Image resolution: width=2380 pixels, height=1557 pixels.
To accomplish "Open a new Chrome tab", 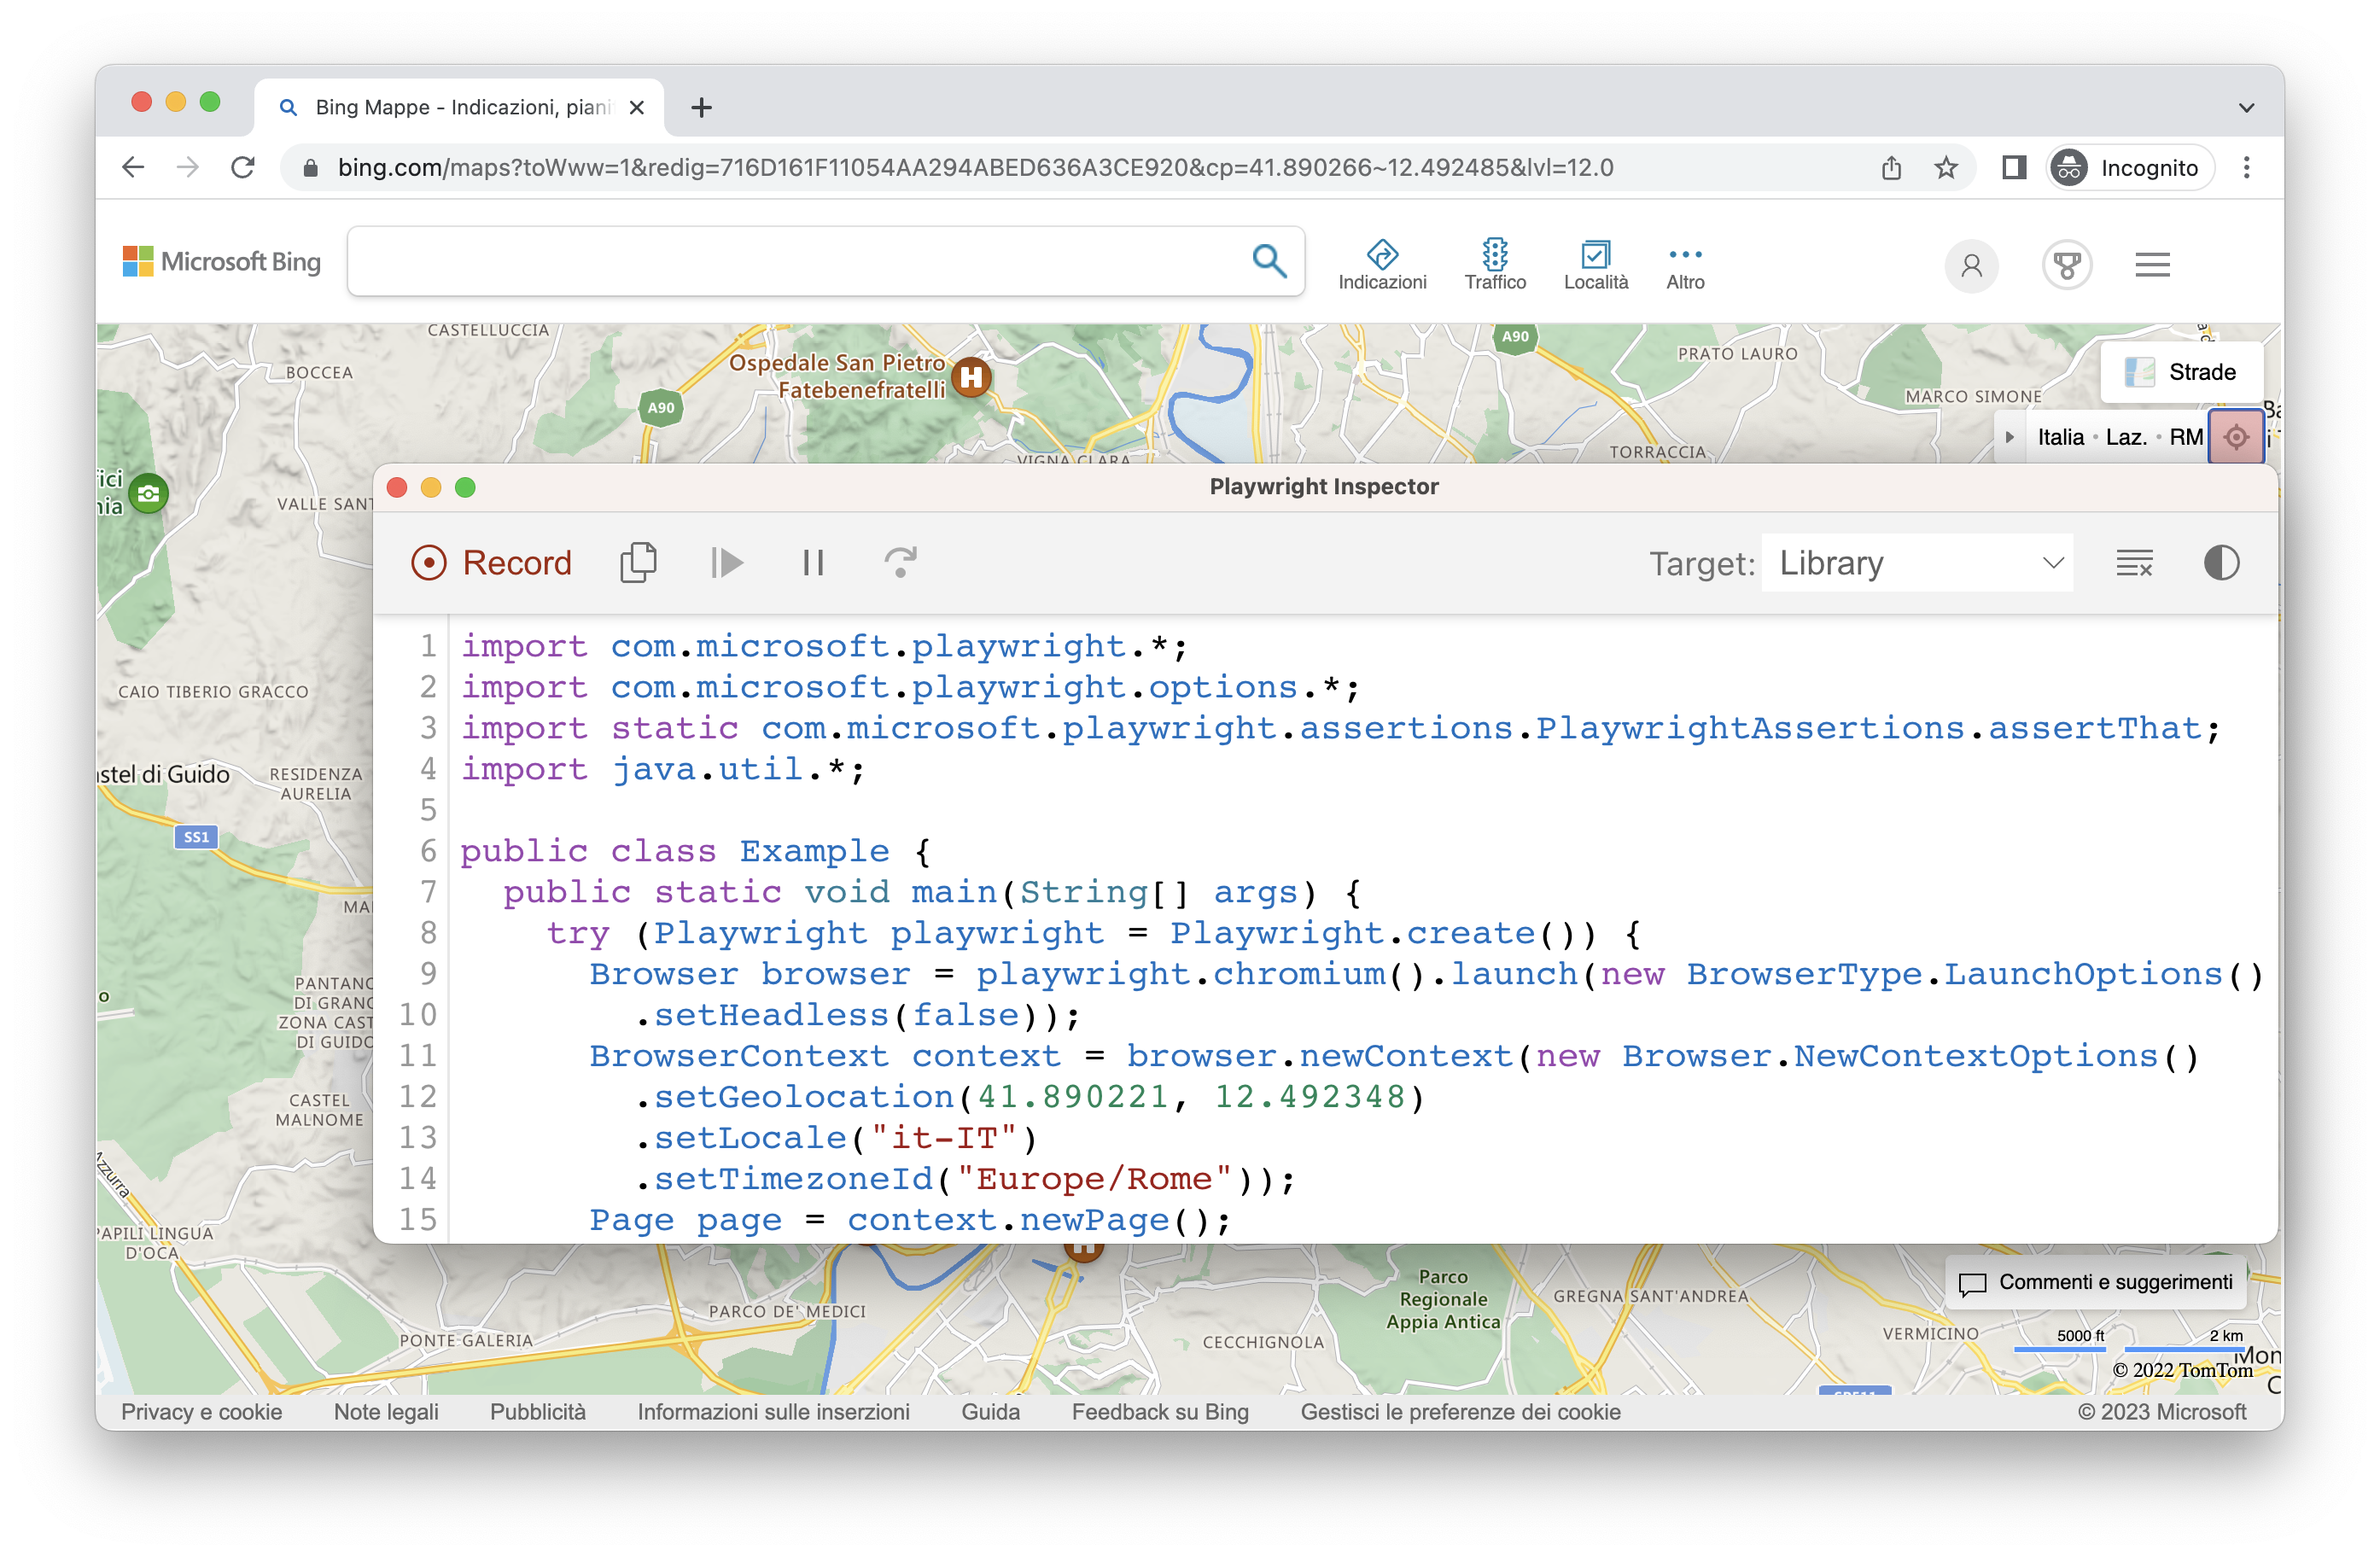I will pos(702,107).
